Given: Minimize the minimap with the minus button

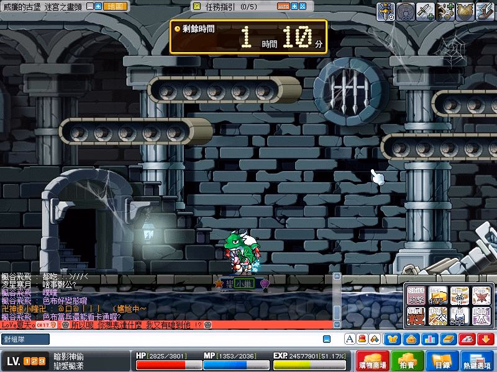Looking at the screenshot, I should [90, 6].
